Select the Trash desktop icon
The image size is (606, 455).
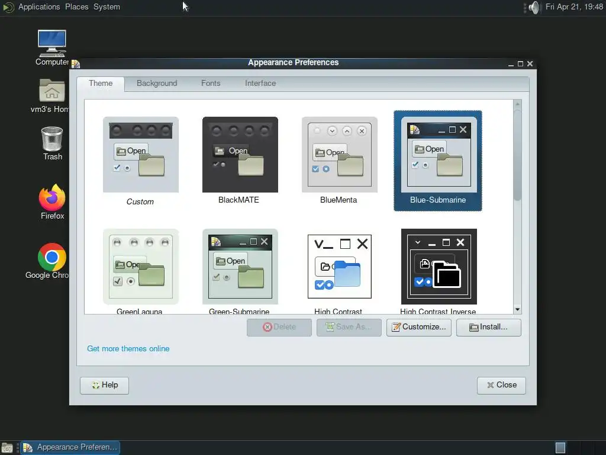click(x=52, y=143)
